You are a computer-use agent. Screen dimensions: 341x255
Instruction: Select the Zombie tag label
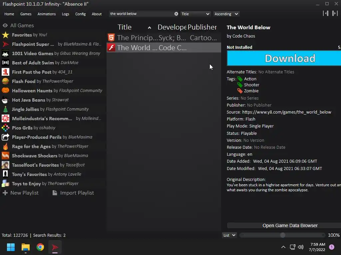[251, 91]
